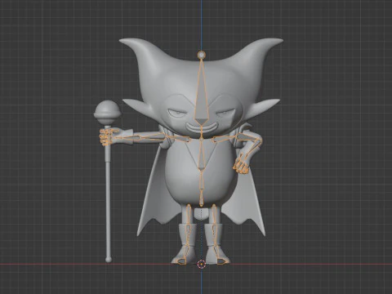Select the round orb atop the staff
Screen dimensions: 392x294
coord(107,112)
